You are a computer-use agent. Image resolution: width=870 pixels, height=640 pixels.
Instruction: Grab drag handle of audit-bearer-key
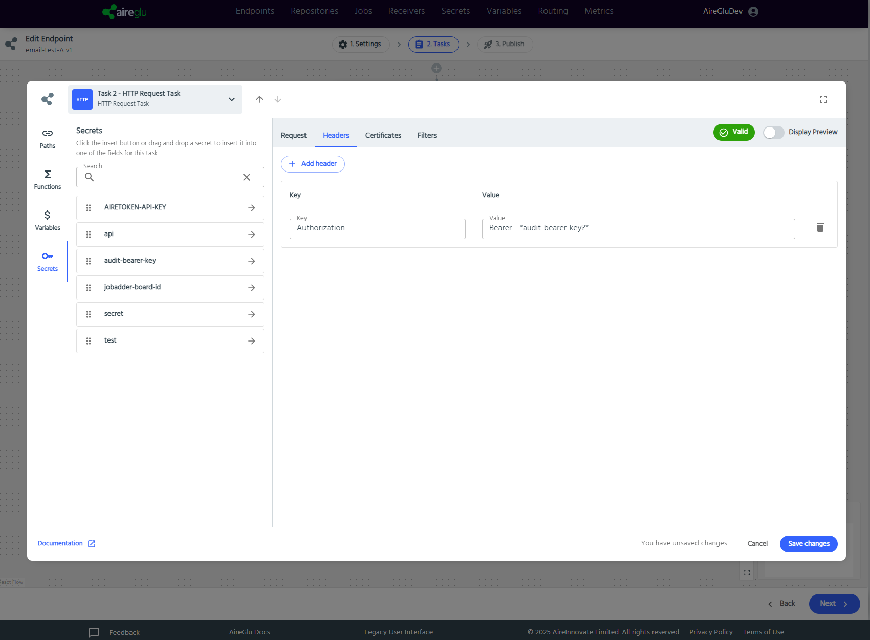(89, 261)
